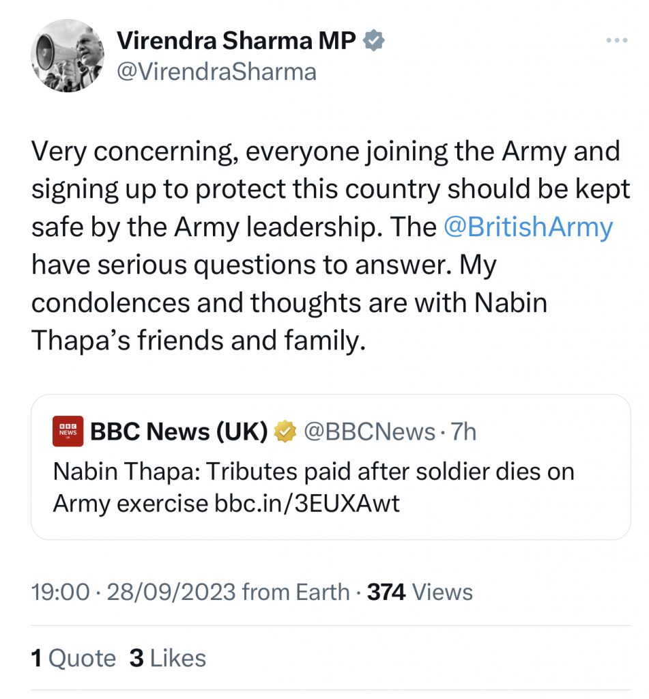Open the 1 Quote list

[74, 658]
